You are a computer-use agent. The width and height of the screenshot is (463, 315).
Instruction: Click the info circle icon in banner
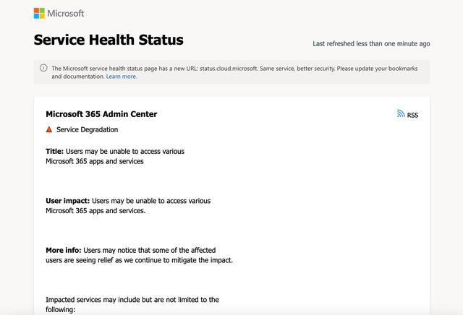(43, 68)
